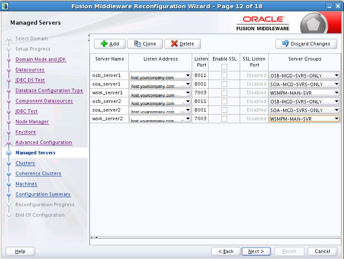Image resolution: width=344 pixels, height=259 pixels.
Task: Open Server Groups dropdown for soa_server2
Action: coord(337,110)
